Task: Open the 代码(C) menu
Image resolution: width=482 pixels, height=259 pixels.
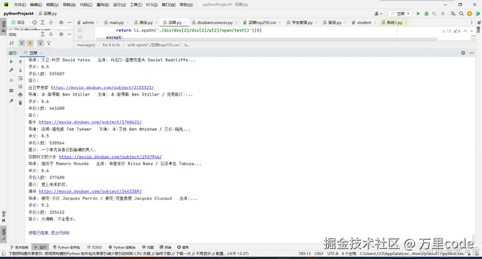Action: [86, 5]
